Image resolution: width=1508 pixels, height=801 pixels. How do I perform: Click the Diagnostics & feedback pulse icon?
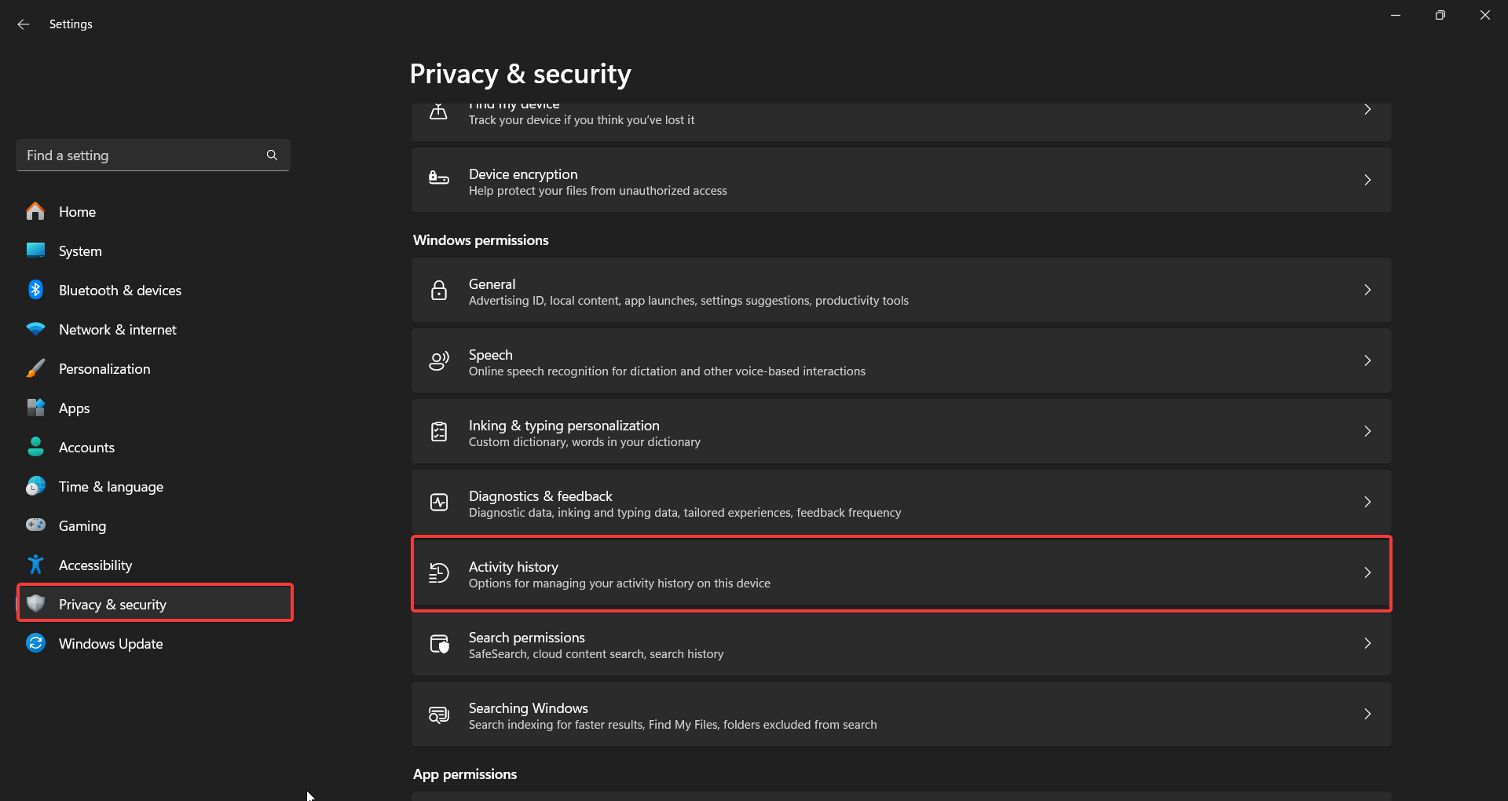coord(439,502)
